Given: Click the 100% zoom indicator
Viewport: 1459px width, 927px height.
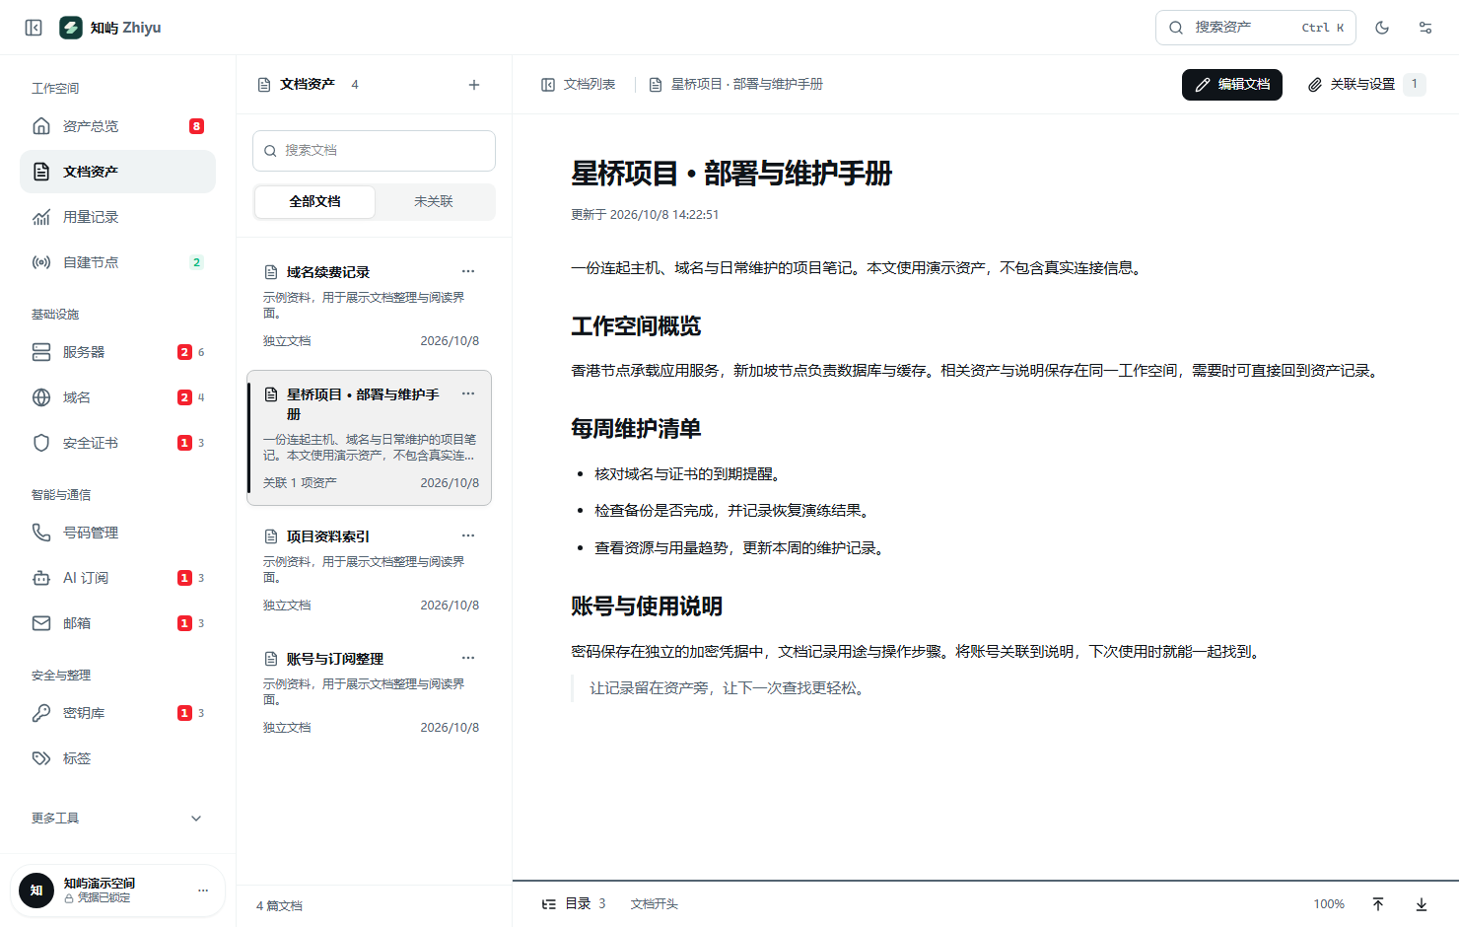Looking at the screenshot, I should pyautogui.click(x=1329, y=904).
